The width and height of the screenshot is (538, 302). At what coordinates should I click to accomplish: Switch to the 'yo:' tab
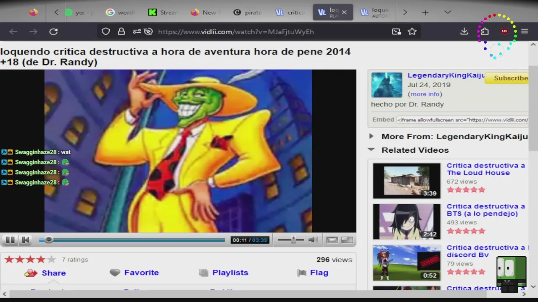pyautogui.click(x=79, y=13)
